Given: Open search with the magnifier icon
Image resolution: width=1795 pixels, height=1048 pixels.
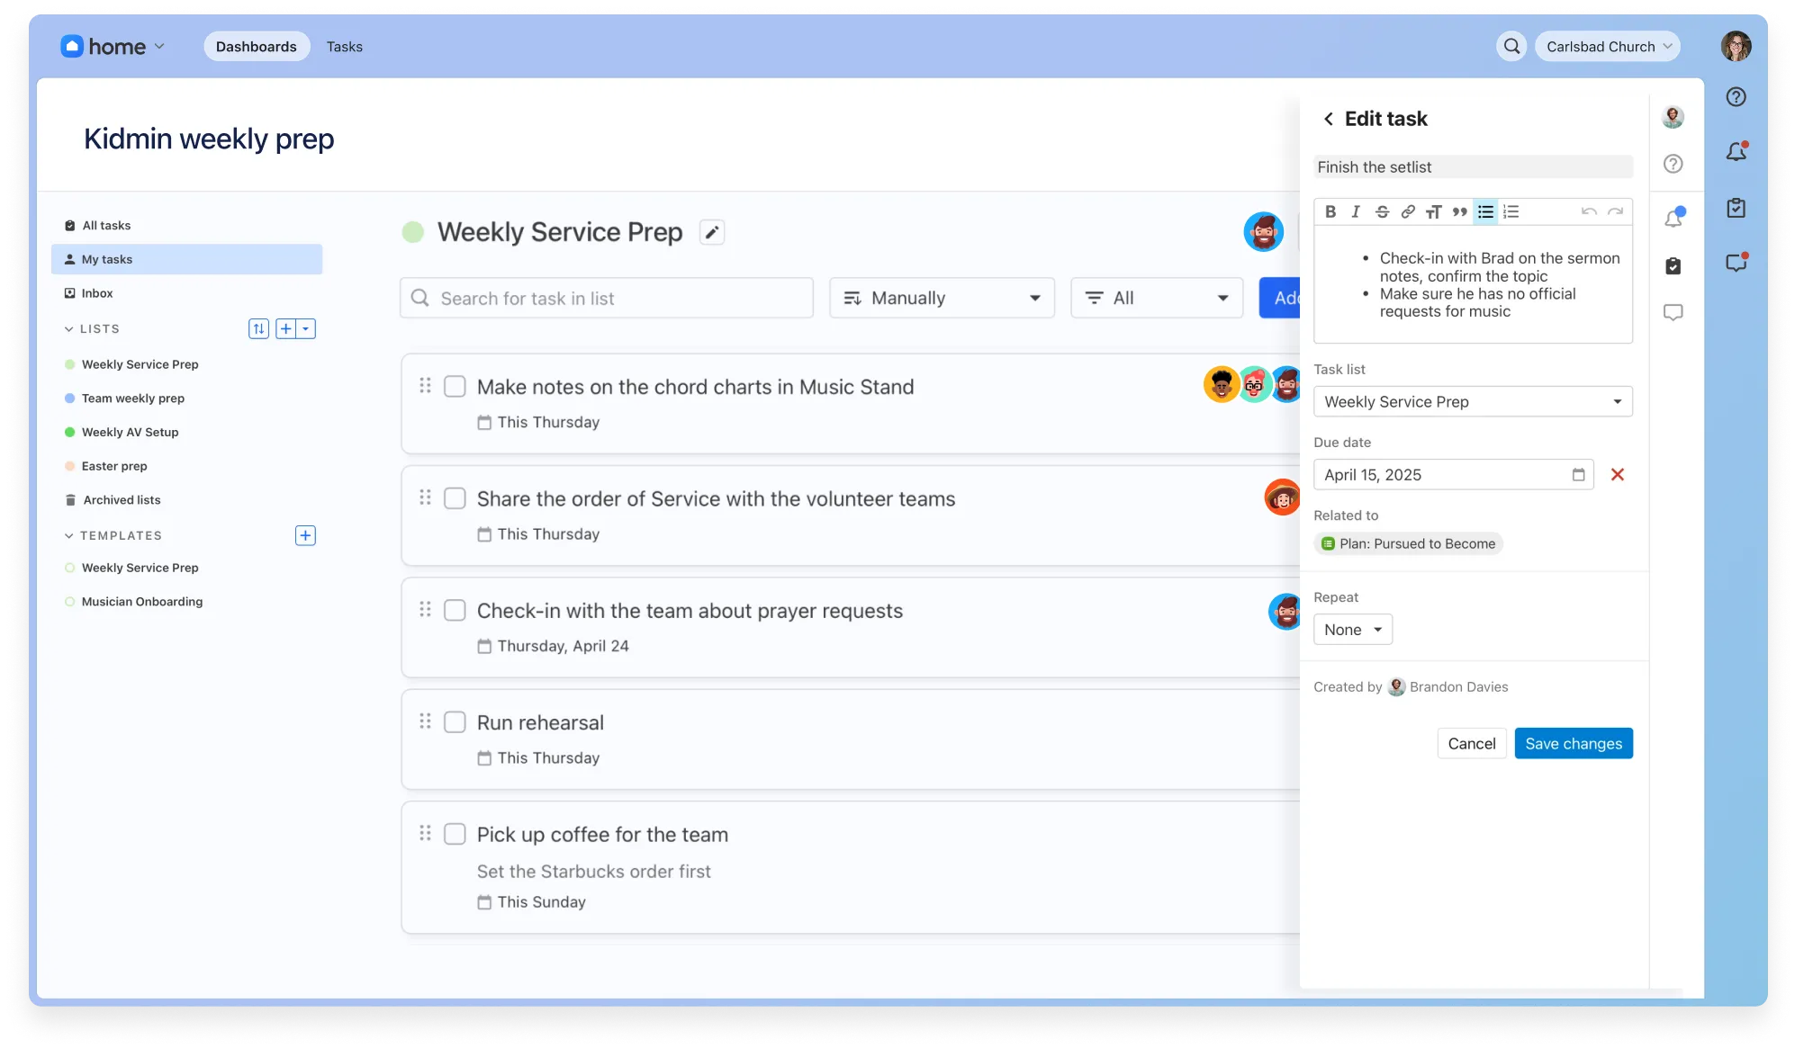Looking at the screenshot, I should tap(1512, 46).
